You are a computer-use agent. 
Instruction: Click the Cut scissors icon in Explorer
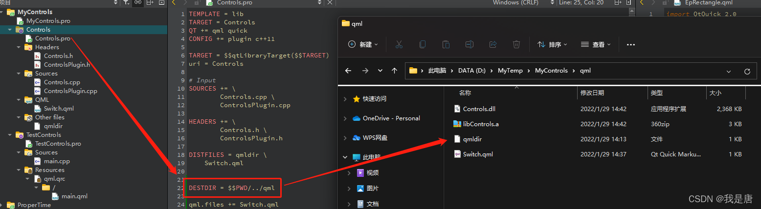[399, 44]
